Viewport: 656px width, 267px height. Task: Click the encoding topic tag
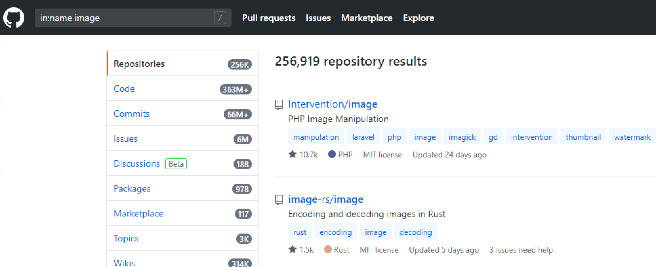click(x=336, y=232)
